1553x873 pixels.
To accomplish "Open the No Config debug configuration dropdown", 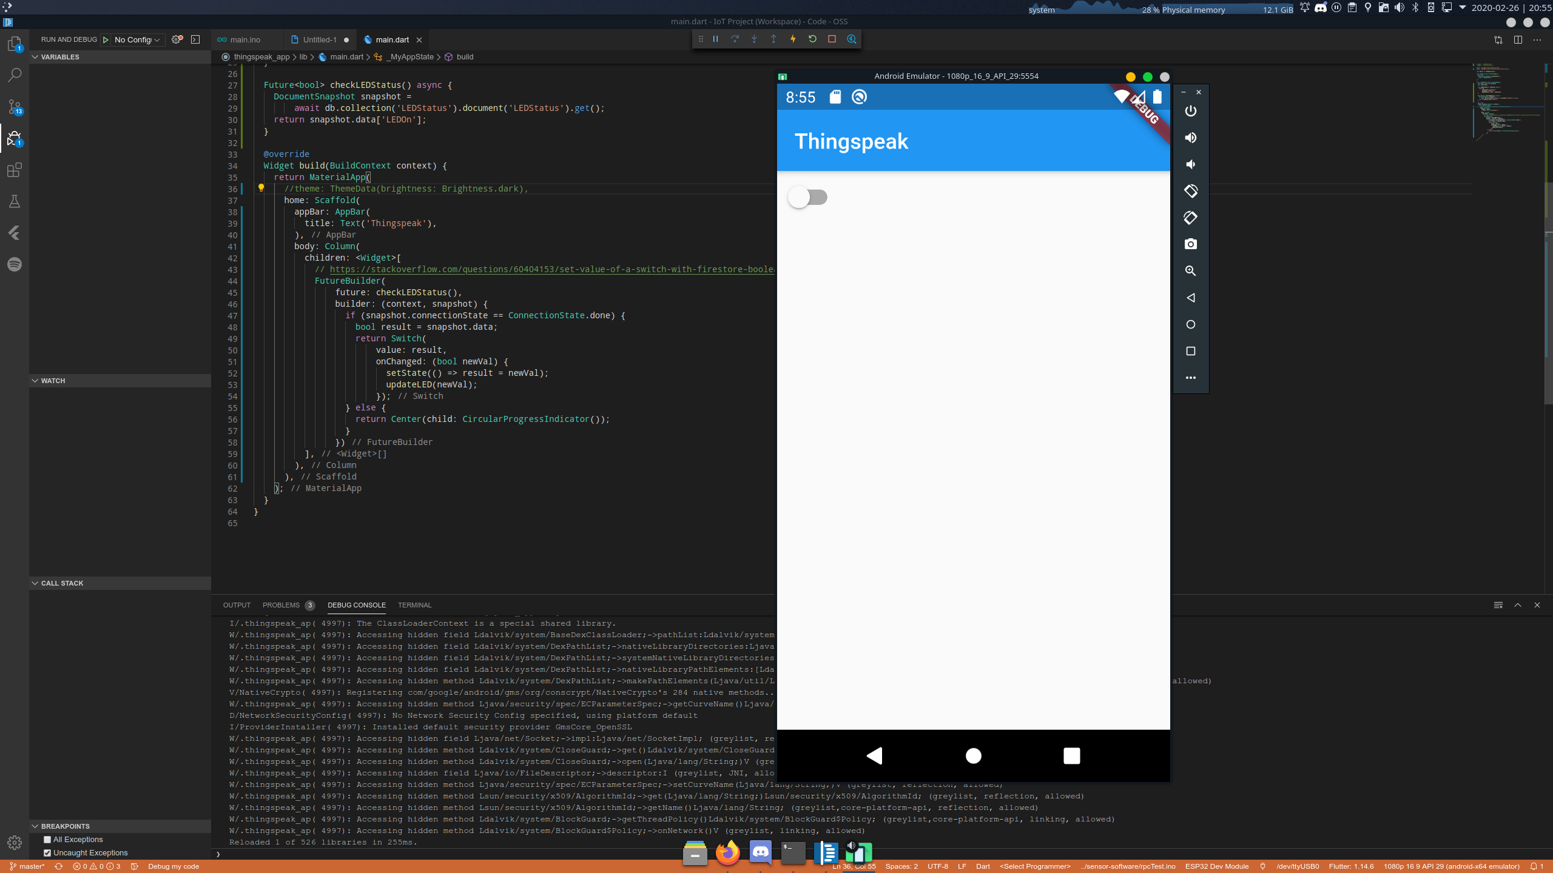I will click(x=132, y=39).
